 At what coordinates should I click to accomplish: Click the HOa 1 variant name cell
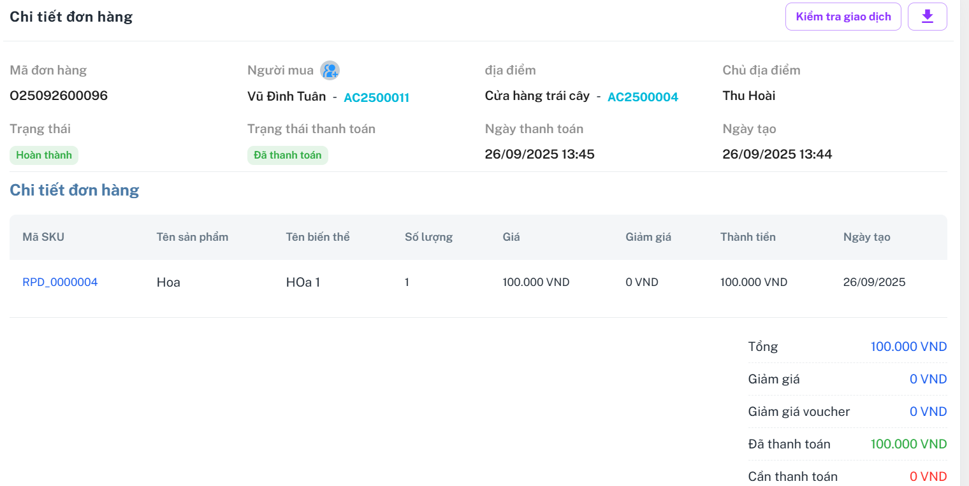(x=303, y=282)
